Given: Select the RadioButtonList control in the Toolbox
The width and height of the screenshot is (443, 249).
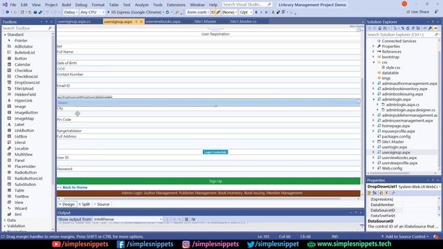Looking at the screenshot, I should pyautogui.click(x=28, y=178).
